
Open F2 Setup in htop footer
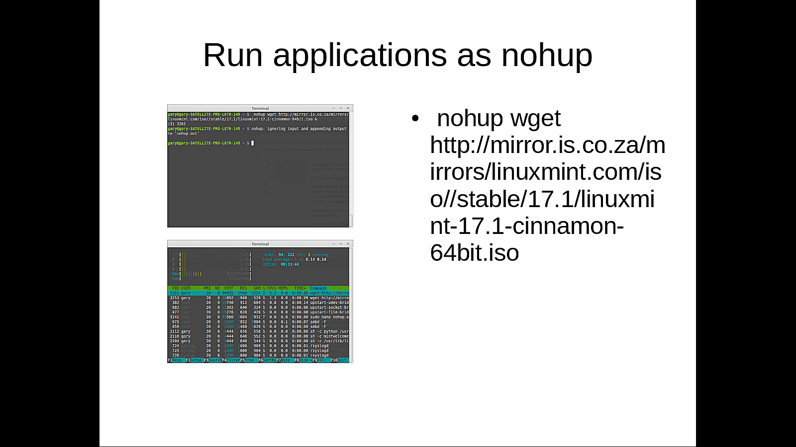point(194,360)
